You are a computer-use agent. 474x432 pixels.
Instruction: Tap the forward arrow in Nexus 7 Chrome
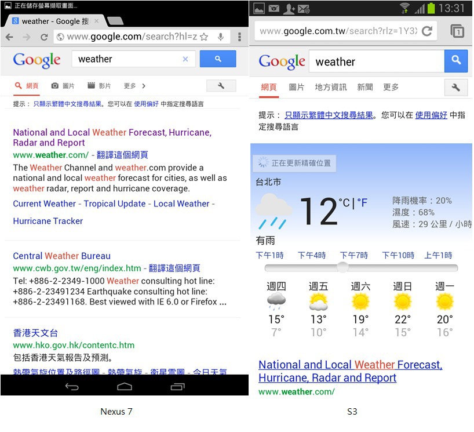[27, 37]
